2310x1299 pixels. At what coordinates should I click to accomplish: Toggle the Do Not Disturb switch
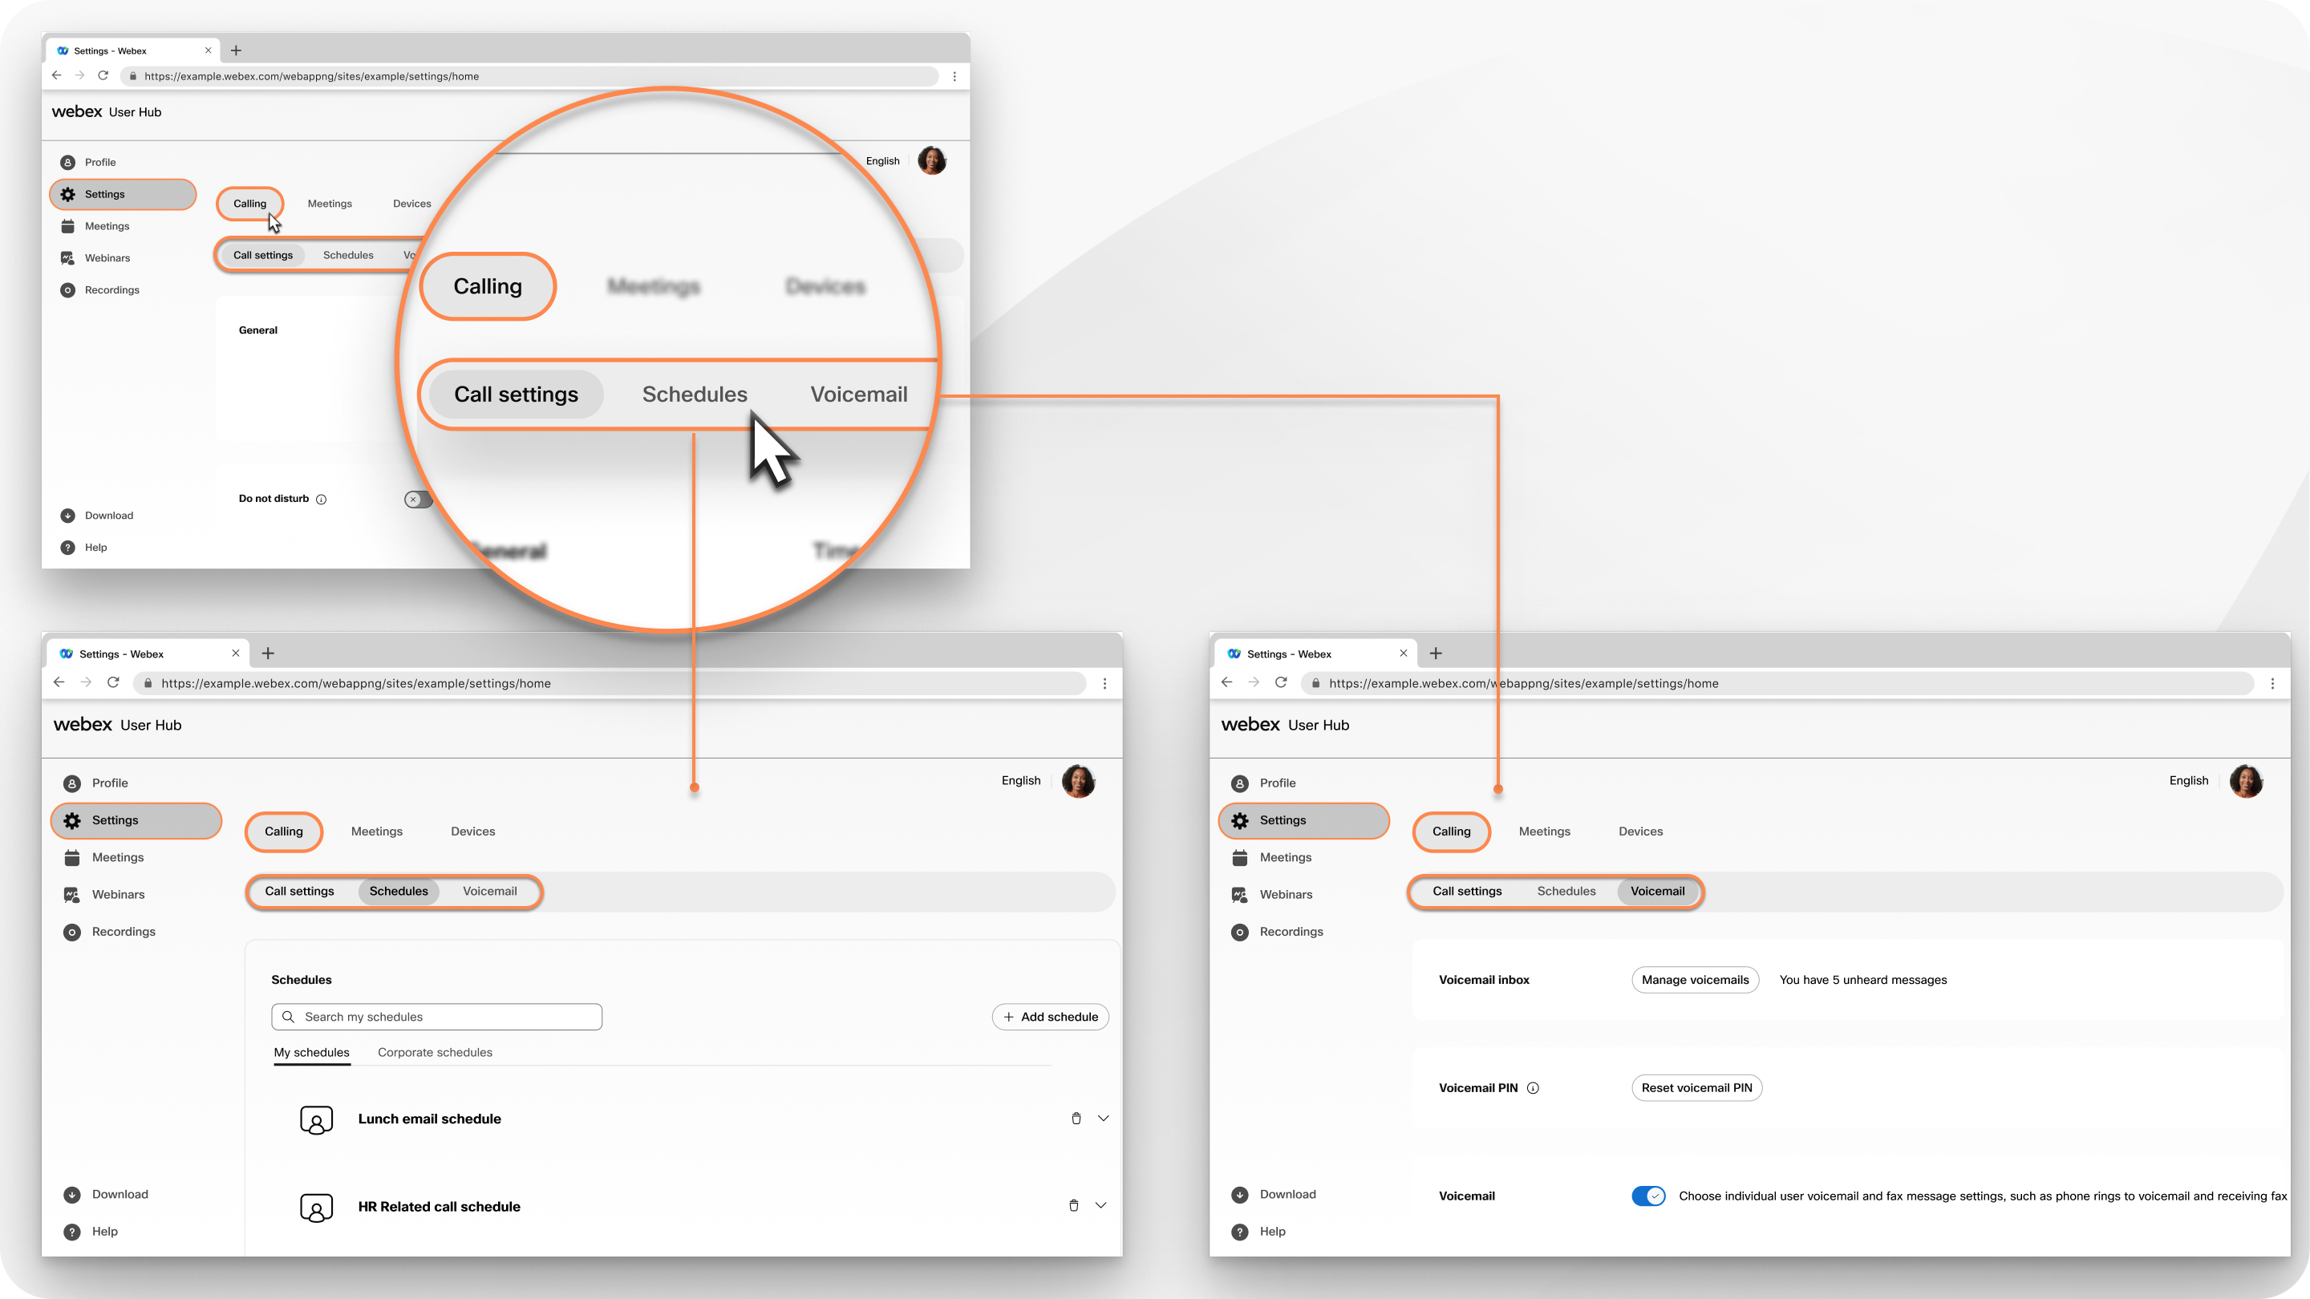click(419, 498)
